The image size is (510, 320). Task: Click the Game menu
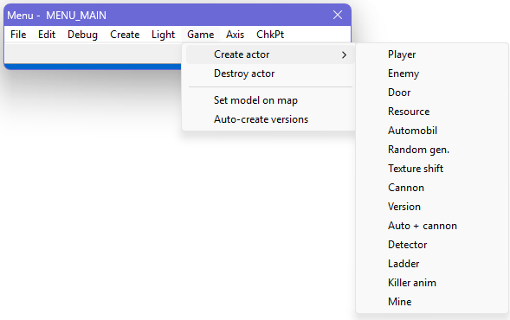click(201, 35)
